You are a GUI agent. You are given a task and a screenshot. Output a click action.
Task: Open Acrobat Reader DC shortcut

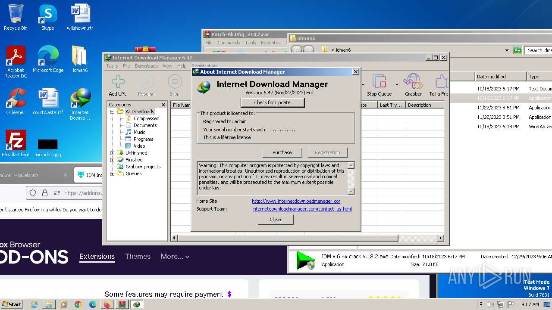tap(16, 62)
